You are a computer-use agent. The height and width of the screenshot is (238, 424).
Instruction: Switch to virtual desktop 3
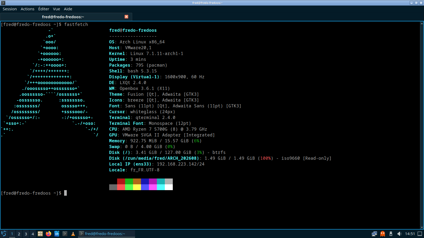pyautogui.click(x=26, y=234)
